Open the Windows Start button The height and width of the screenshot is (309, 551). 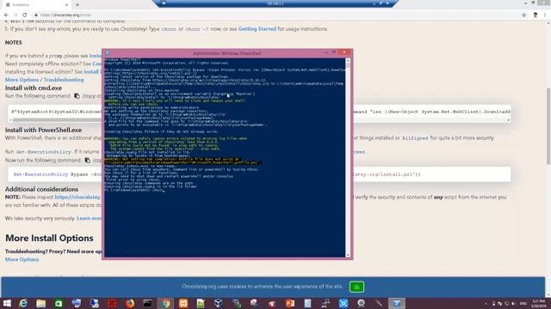pyautogui.click(x=7, y=303)
